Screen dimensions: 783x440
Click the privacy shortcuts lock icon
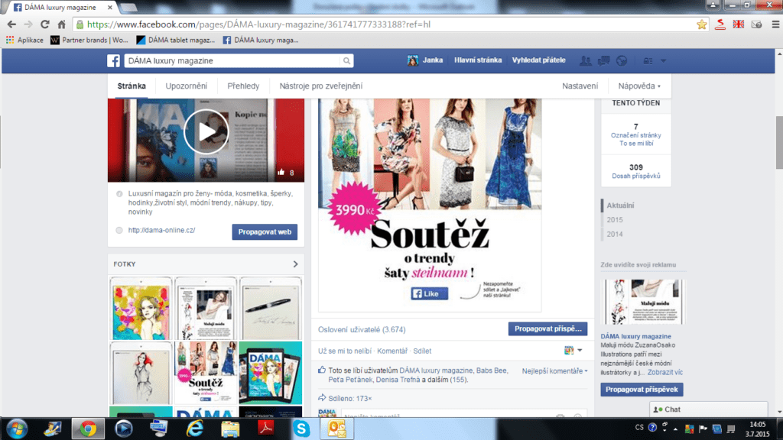click(647, 61)
